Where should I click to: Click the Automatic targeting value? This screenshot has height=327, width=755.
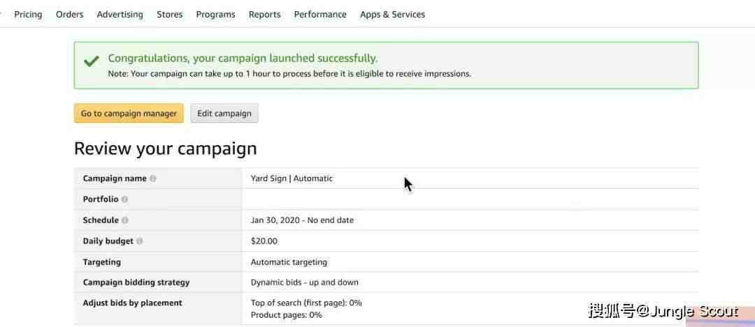289,262
